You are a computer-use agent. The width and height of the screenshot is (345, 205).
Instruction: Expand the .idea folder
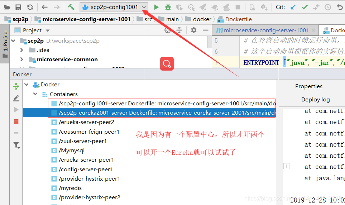pos(21,50)
